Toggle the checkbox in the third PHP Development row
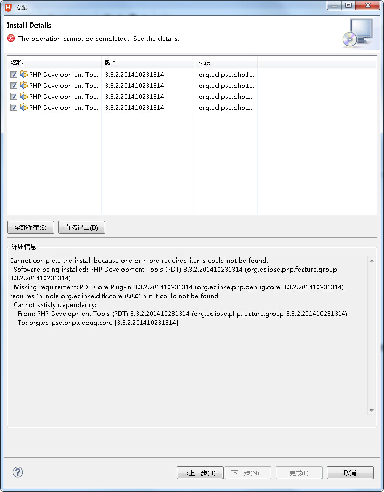The image size is (384, 492). coord(14,96)
